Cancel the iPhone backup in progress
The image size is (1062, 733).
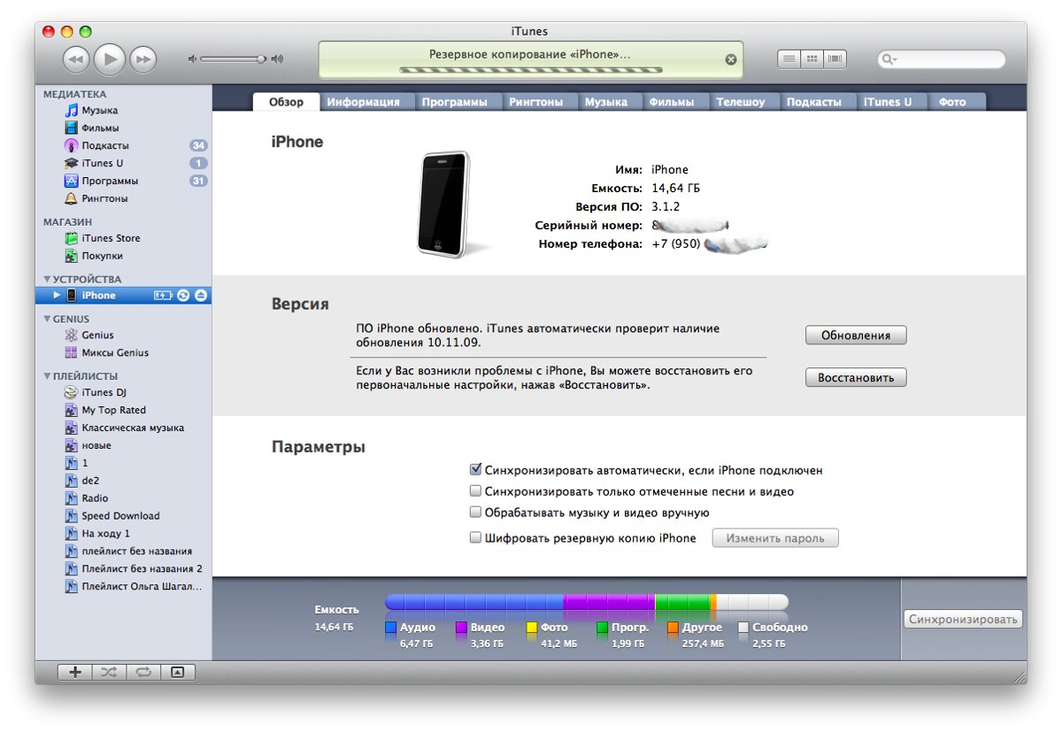pyautogui.click(x=731, y=59)
